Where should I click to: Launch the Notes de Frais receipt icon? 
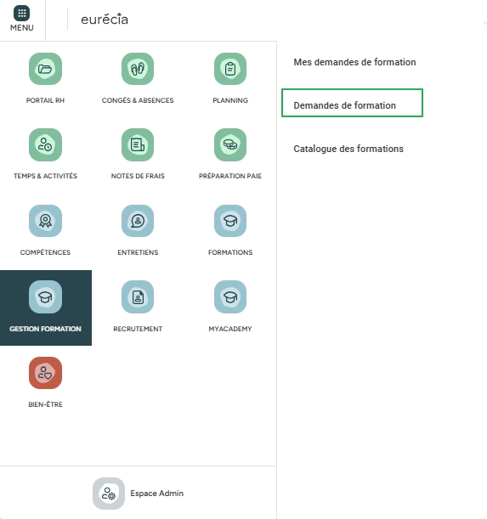click(138, 144)
